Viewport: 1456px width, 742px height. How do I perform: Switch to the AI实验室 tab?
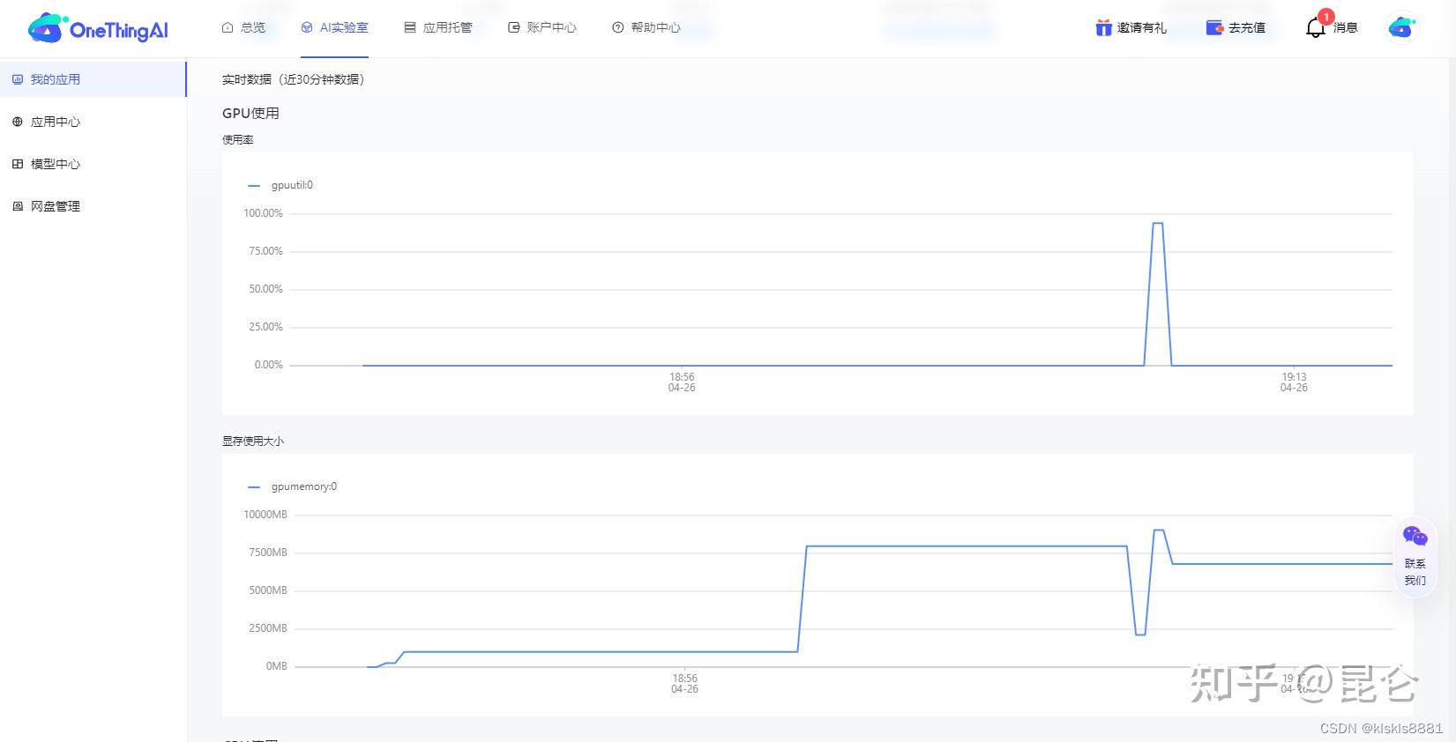(x=334, y=28)
